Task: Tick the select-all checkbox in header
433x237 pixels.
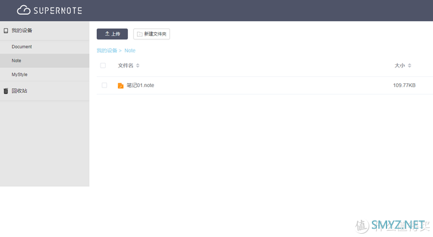Action: coord(103,65)
